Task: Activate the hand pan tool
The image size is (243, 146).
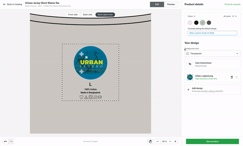Action: tap(150, 141)
